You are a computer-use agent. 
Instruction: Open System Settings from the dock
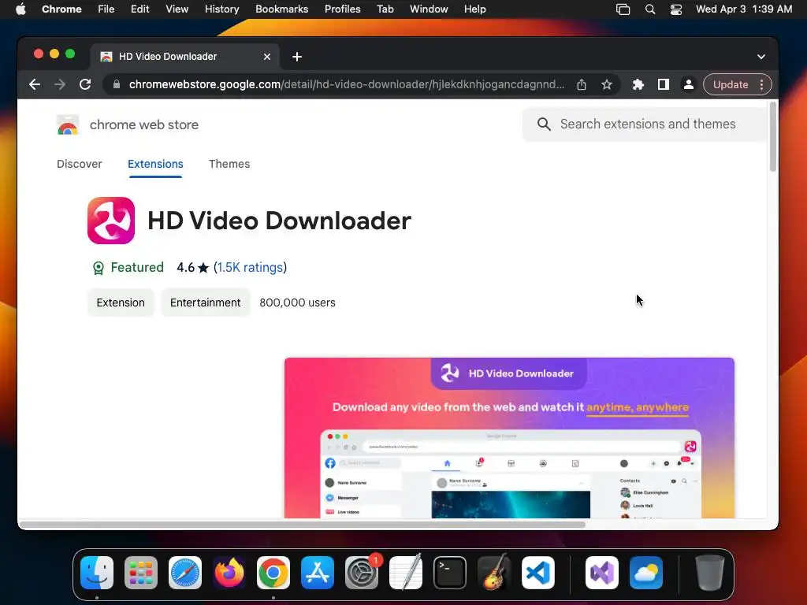coord(362,573)
